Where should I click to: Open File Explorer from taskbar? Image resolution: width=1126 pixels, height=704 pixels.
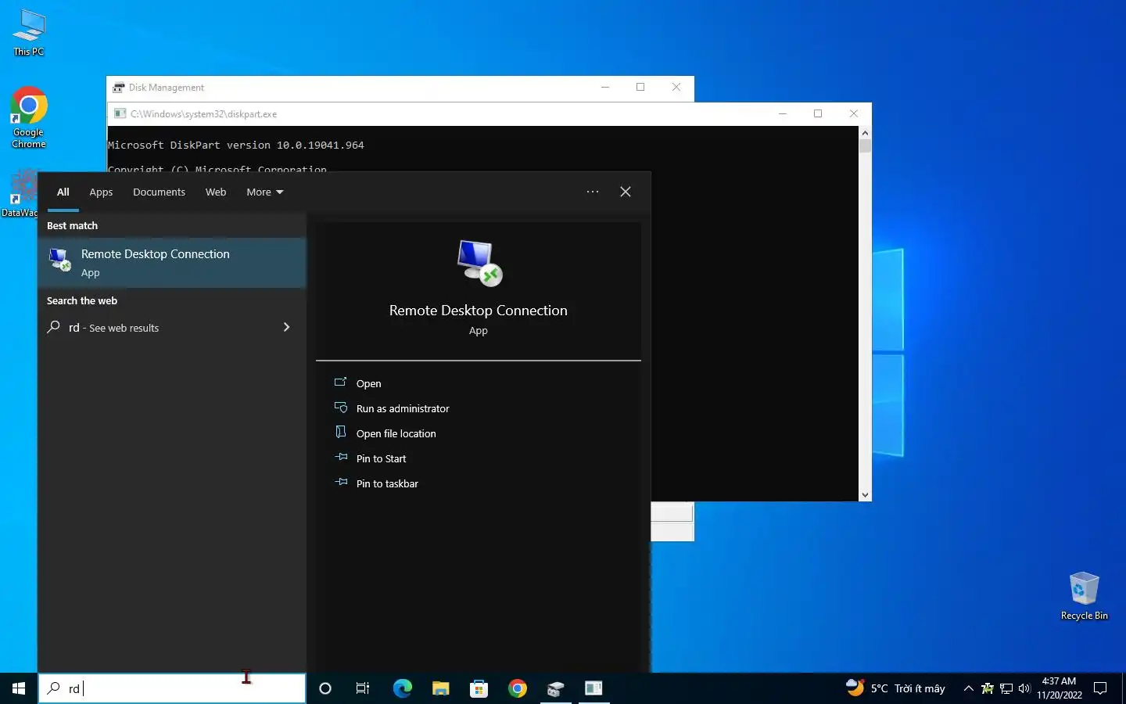441,688
